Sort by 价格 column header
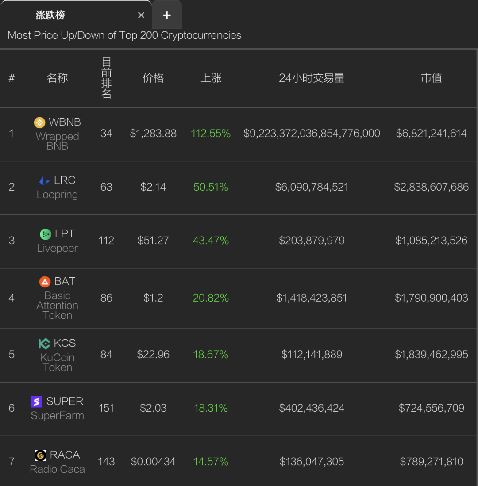478x486 pixels. tap(153, 78)
